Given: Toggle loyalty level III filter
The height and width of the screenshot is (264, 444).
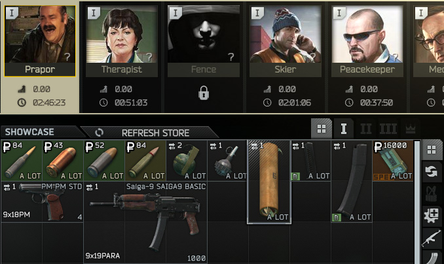Looking at the screenshot, I should tap(388, 129).
